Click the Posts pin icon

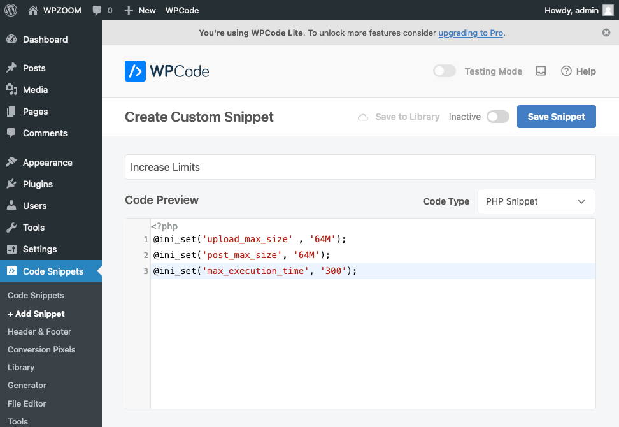pyautogui.click(x=11, y=68)
